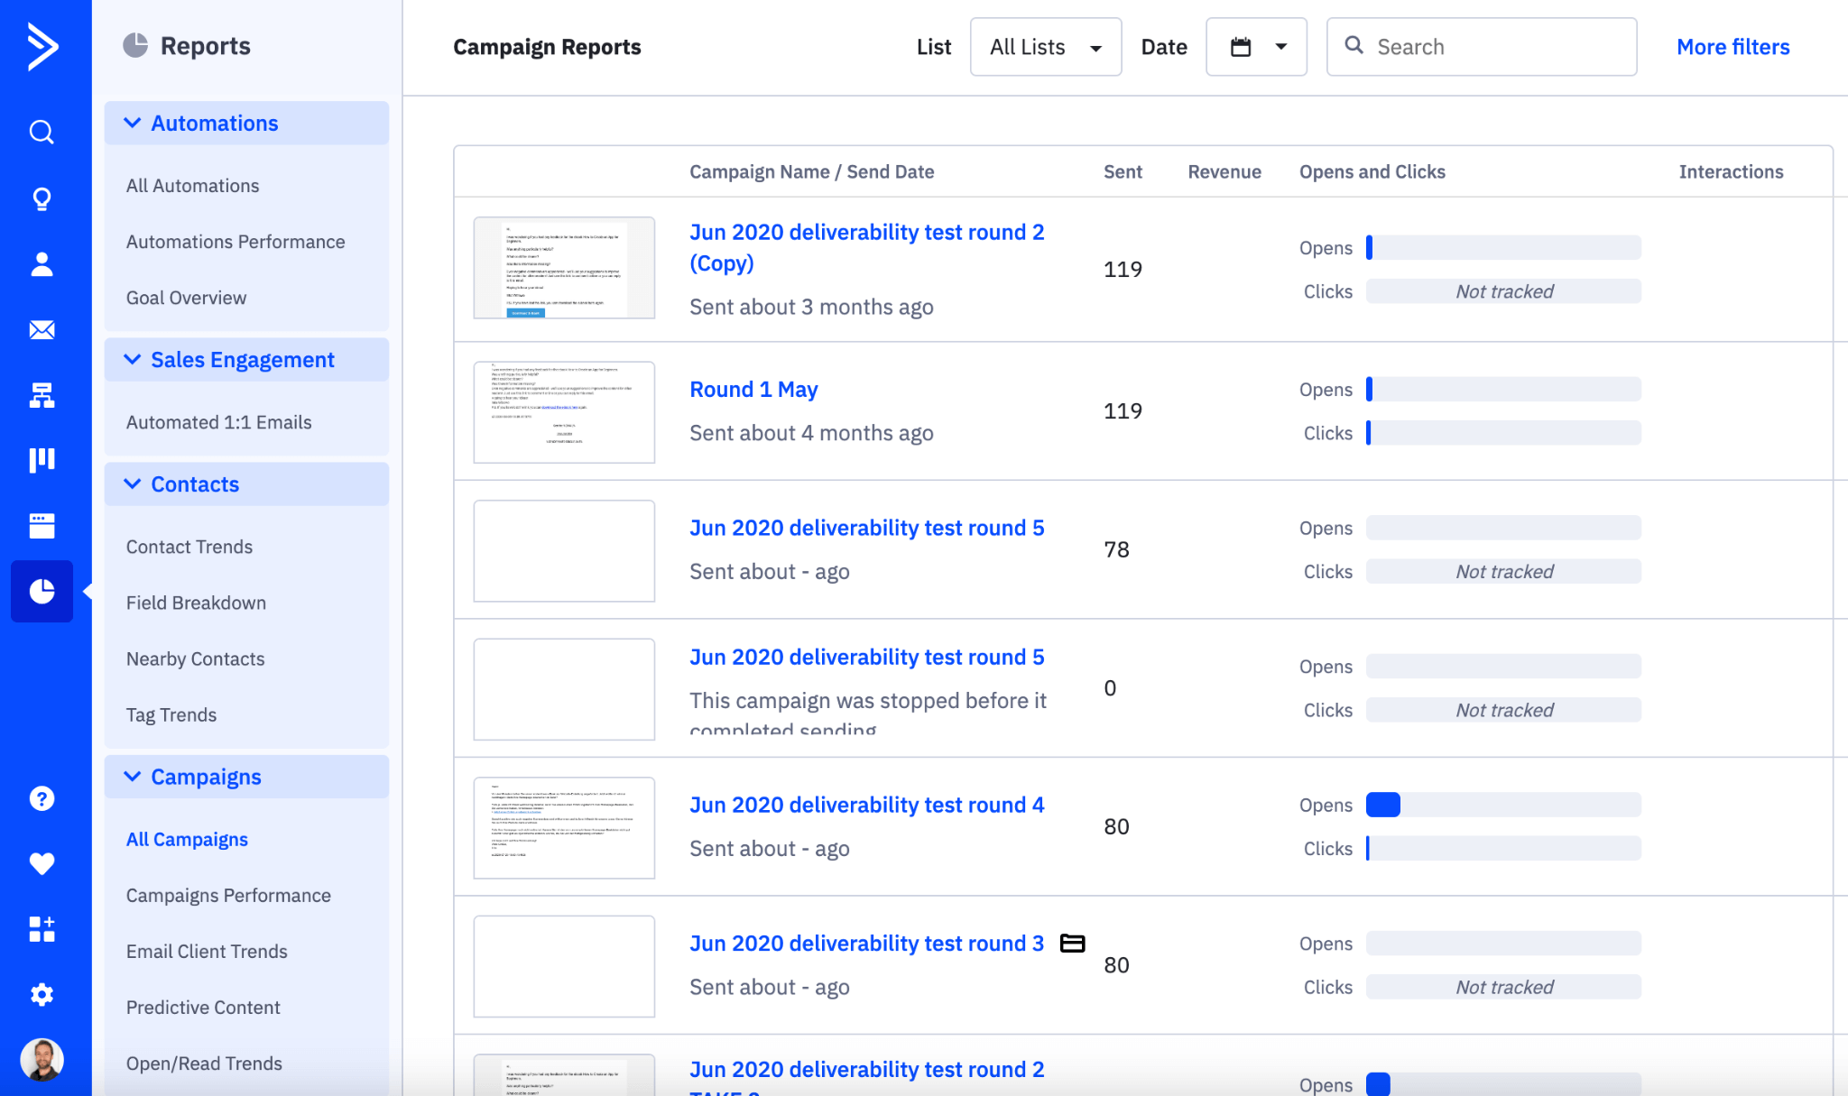Click the Revenue column header
Viewport: 1848px width, 1096px height.
point(1224,171)
